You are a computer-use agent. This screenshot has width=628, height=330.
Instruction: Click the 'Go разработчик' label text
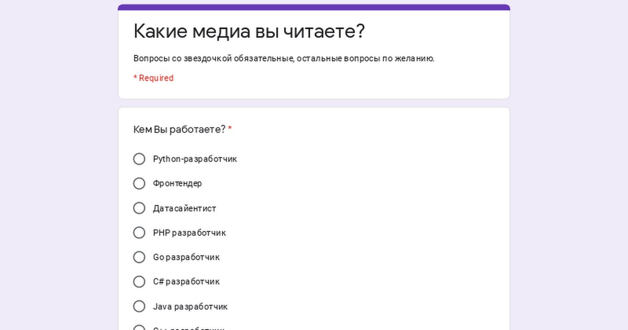(186, 257)
